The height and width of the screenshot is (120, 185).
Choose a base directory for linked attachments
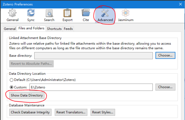coord(165,55)
